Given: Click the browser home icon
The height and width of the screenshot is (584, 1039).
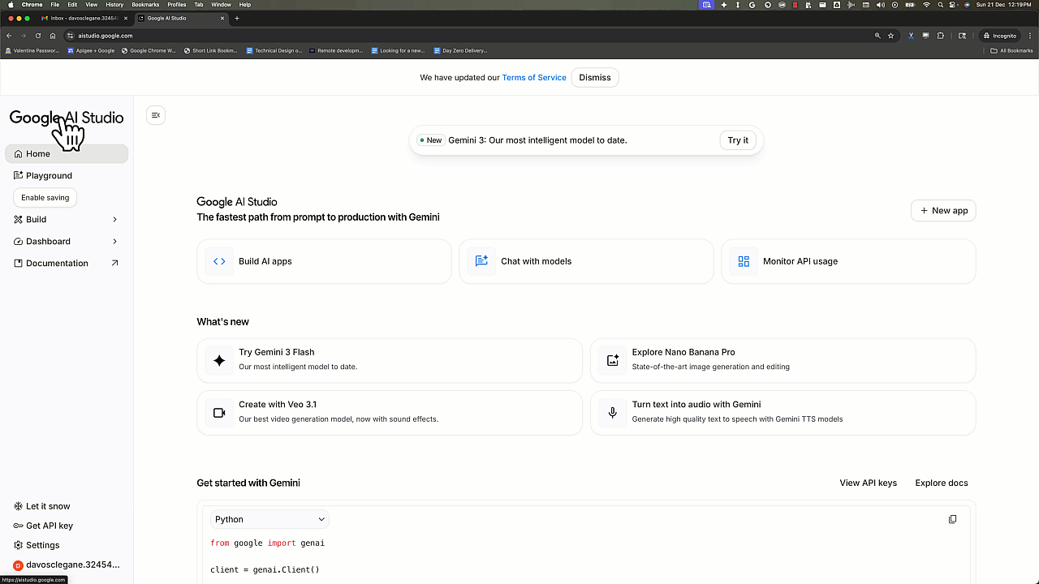Looking at the screenshot, I should [x=53, y=36].
